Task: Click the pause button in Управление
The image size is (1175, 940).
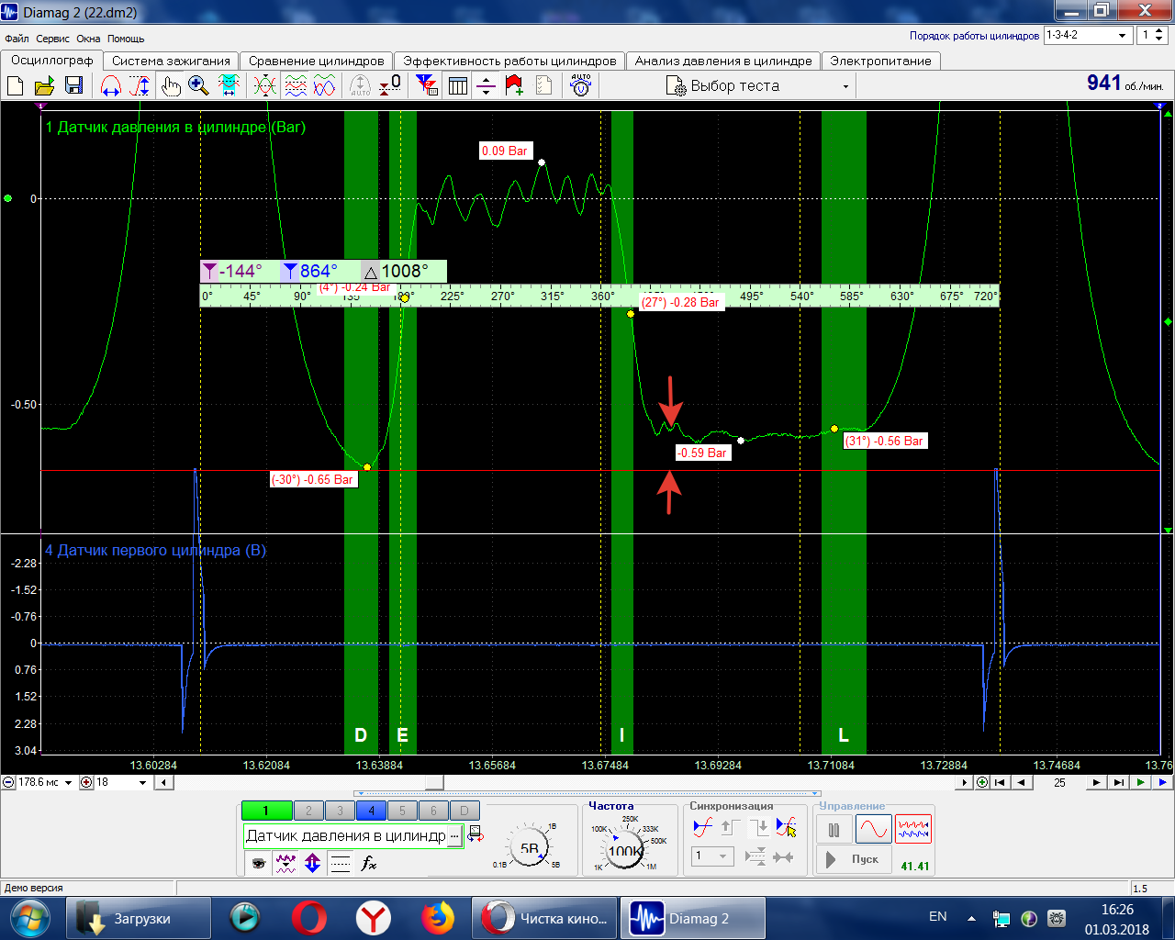Action: pyautogui.click(x=834, y=830)
